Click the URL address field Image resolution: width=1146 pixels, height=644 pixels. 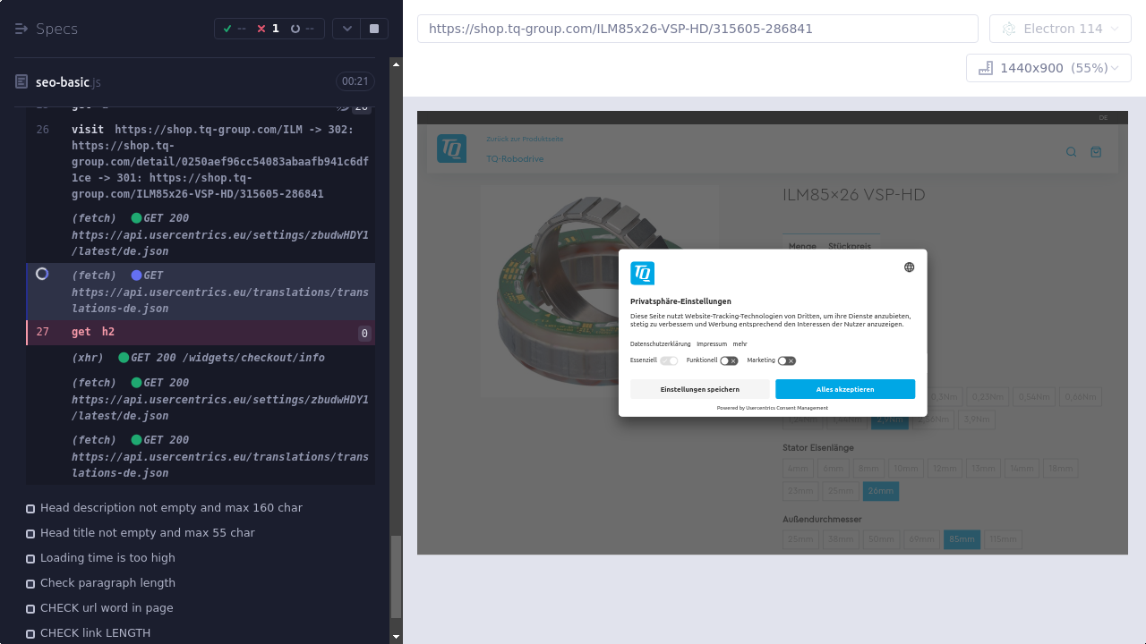pyautogui.click(x=697, y=29)
